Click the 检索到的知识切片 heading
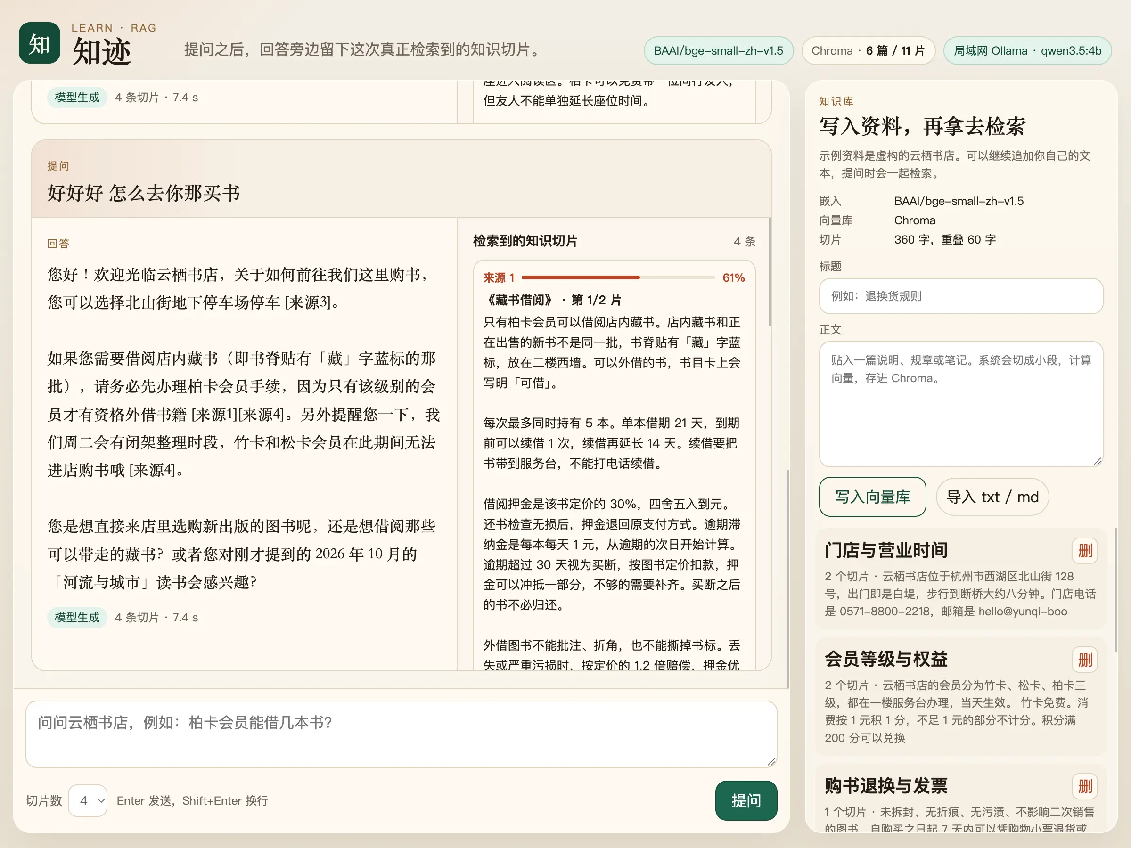1131x848 pixels. coord(525,241)
